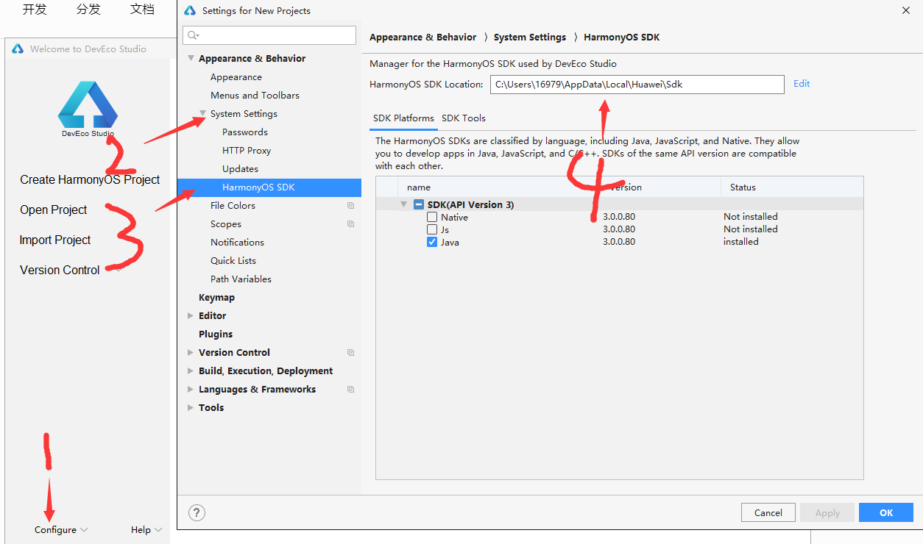Click the HarmonyOS SDK Location field
This screenshot has width=923, height=544.
[637, 85]
